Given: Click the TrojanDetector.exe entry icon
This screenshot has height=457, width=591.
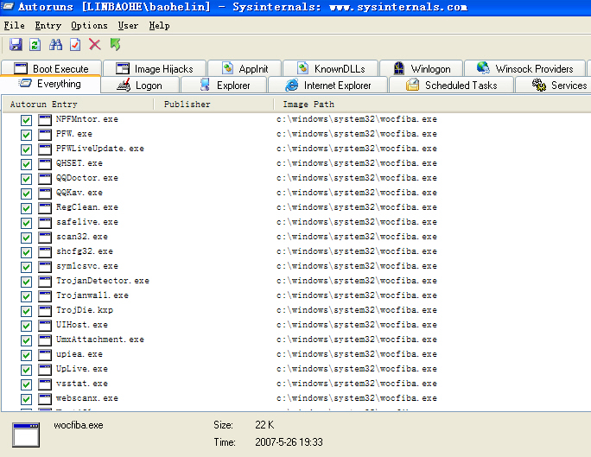Looking at the screenshot, I should tap(45, 282).
